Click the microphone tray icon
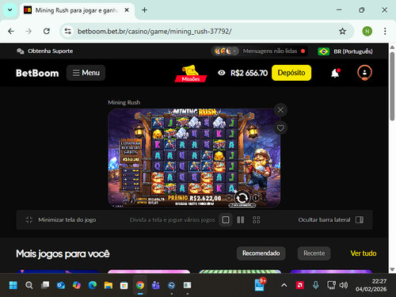This screenshot has width=396, height=297. [315, 285]
